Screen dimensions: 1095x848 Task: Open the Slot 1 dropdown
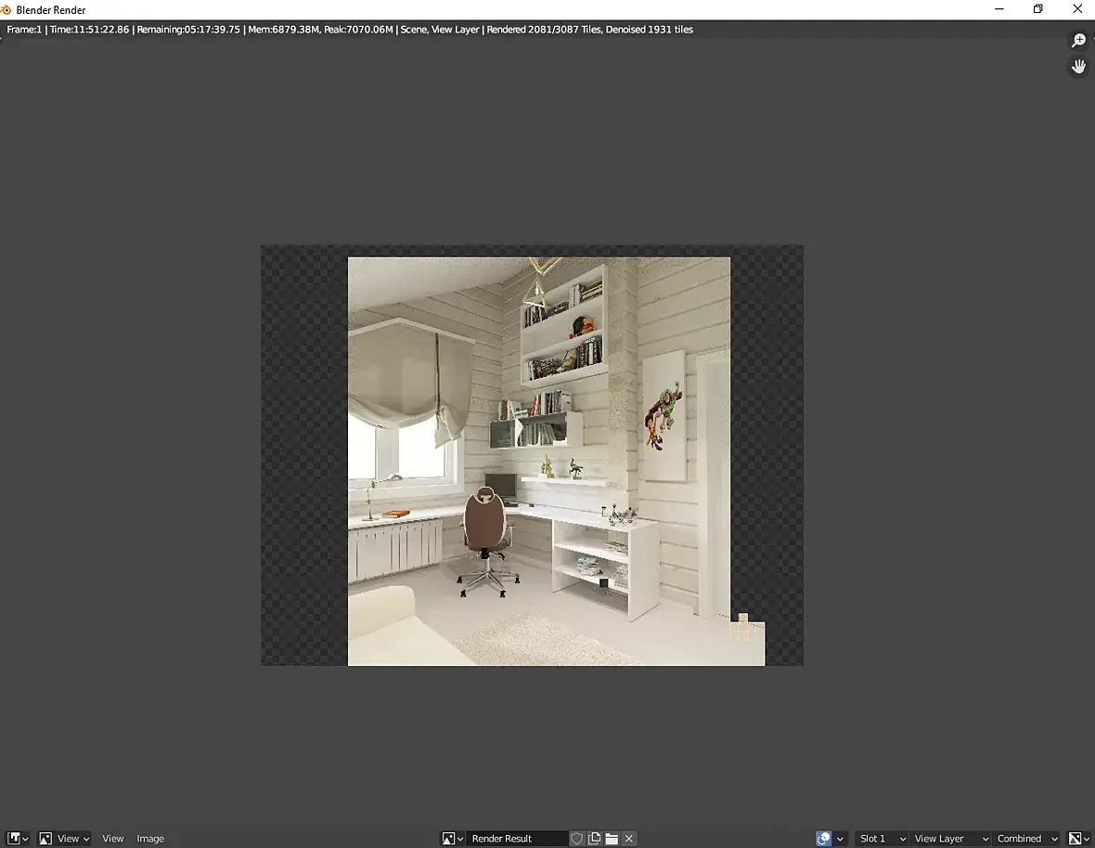(x=881, y=839)
